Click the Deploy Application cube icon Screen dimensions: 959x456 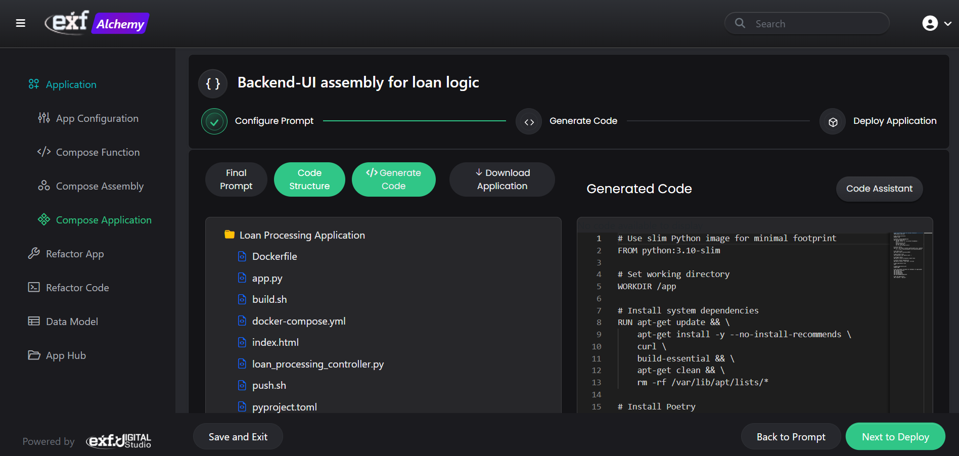point(833,122)
